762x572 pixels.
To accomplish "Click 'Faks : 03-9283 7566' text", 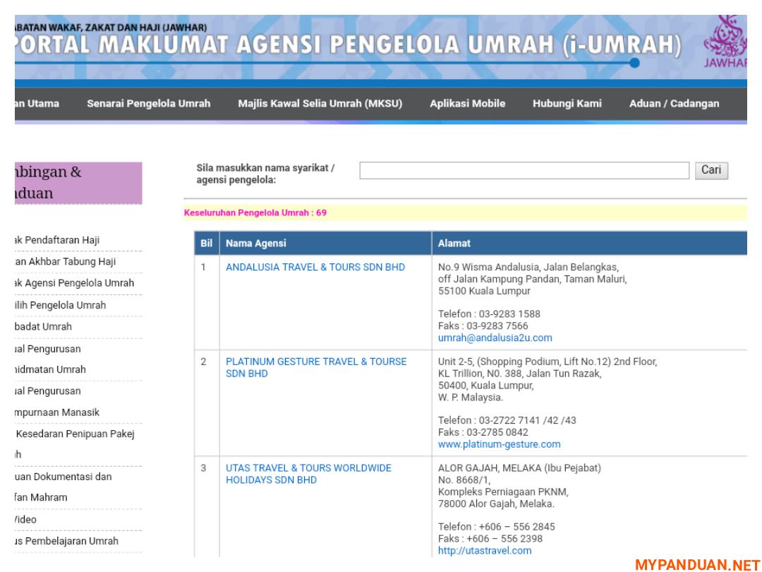I will pyautogui.click(x=483, y=326).
